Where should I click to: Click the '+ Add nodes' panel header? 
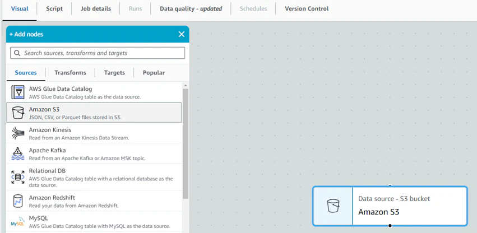tap(98, 34)
